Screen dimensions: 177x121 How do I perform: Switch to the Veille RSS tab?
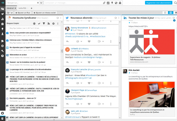pyautogui.click(x=22, y=8)
